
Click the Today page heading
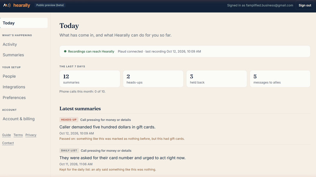pos(69,26)
